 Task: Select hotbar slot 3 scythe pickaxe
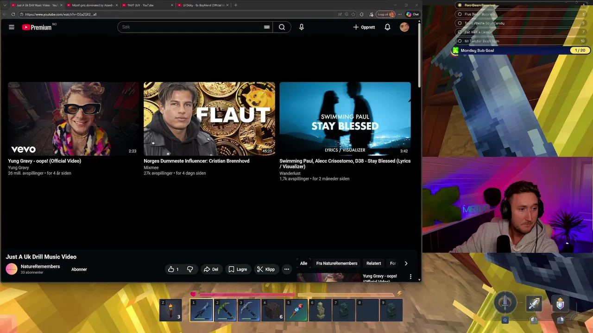(x=249, y=310)
